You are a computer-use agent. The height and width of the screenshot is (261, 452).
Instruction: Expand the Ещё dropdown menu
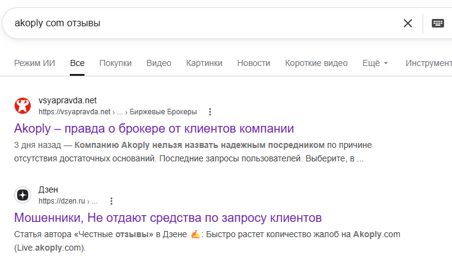point(375,63)
